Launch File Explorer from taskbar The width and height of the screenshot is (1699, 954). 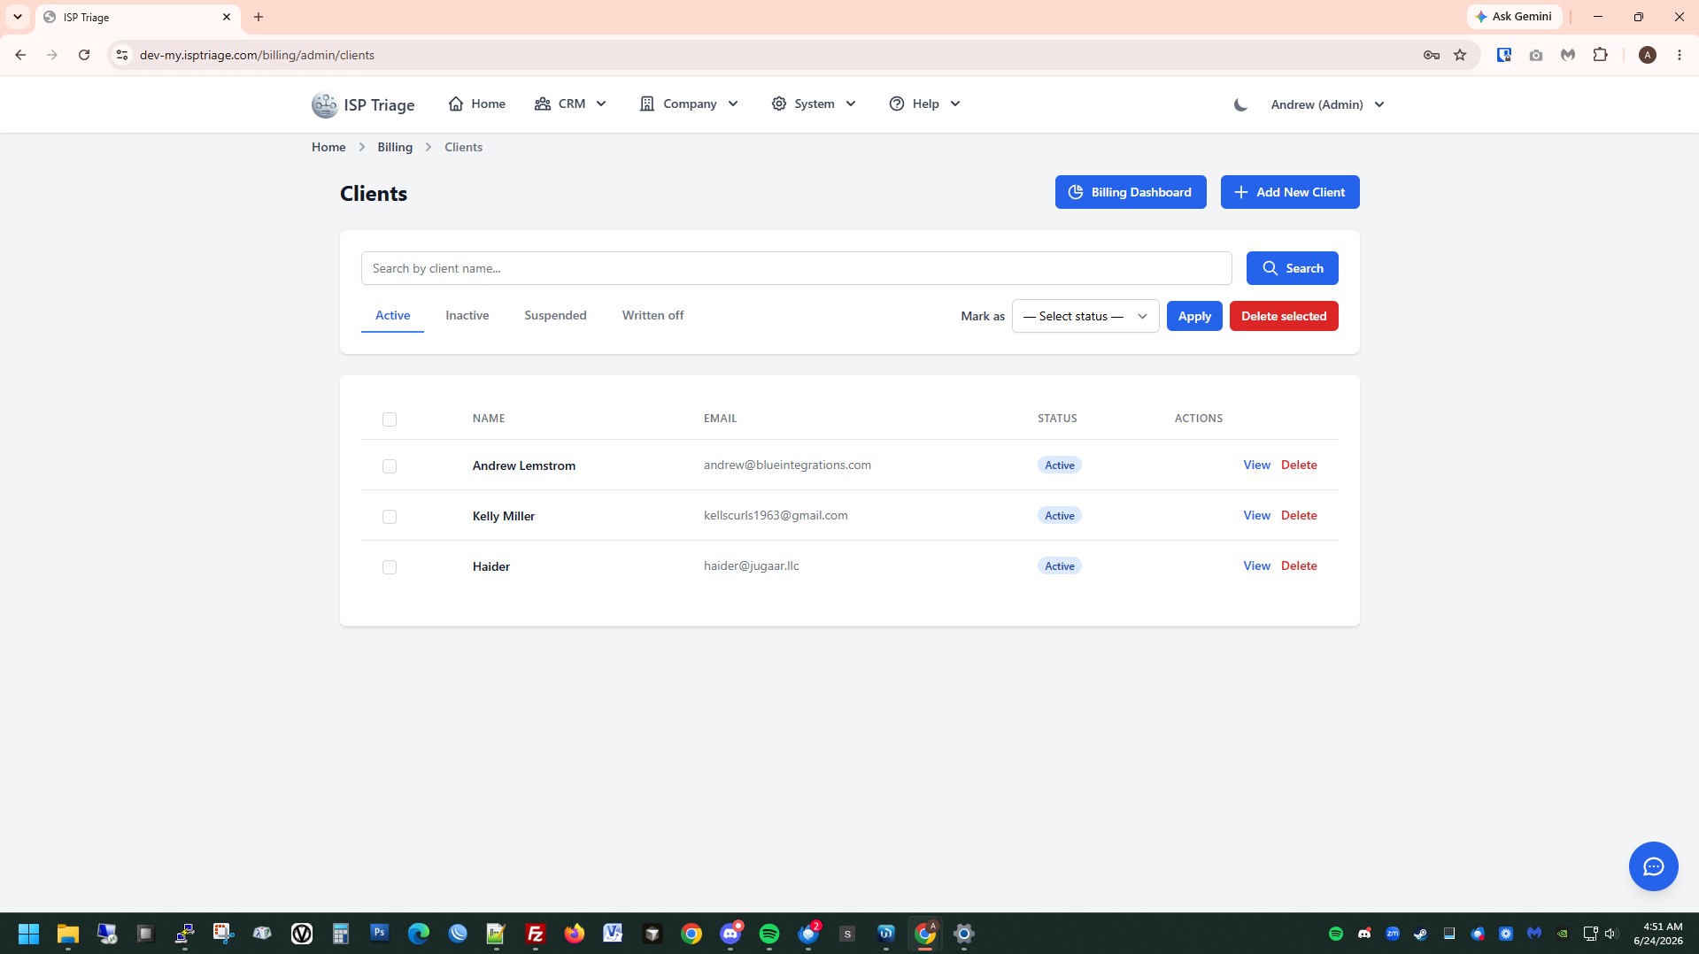coord(68,934)
